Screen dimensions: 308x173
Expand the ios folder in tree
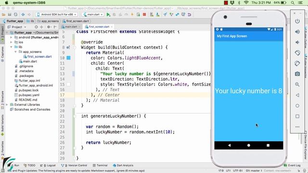[x=11, y=42]
